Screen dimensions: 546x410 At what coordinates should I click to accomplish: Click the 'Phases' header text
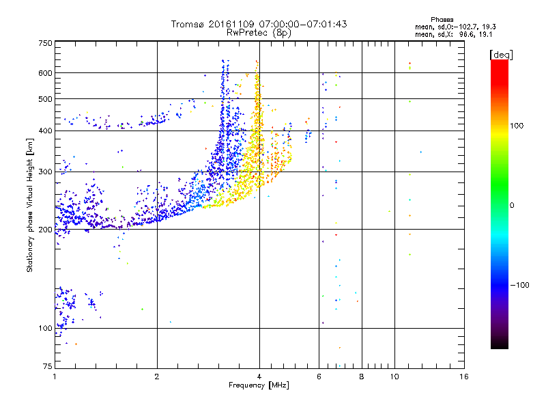442,20
